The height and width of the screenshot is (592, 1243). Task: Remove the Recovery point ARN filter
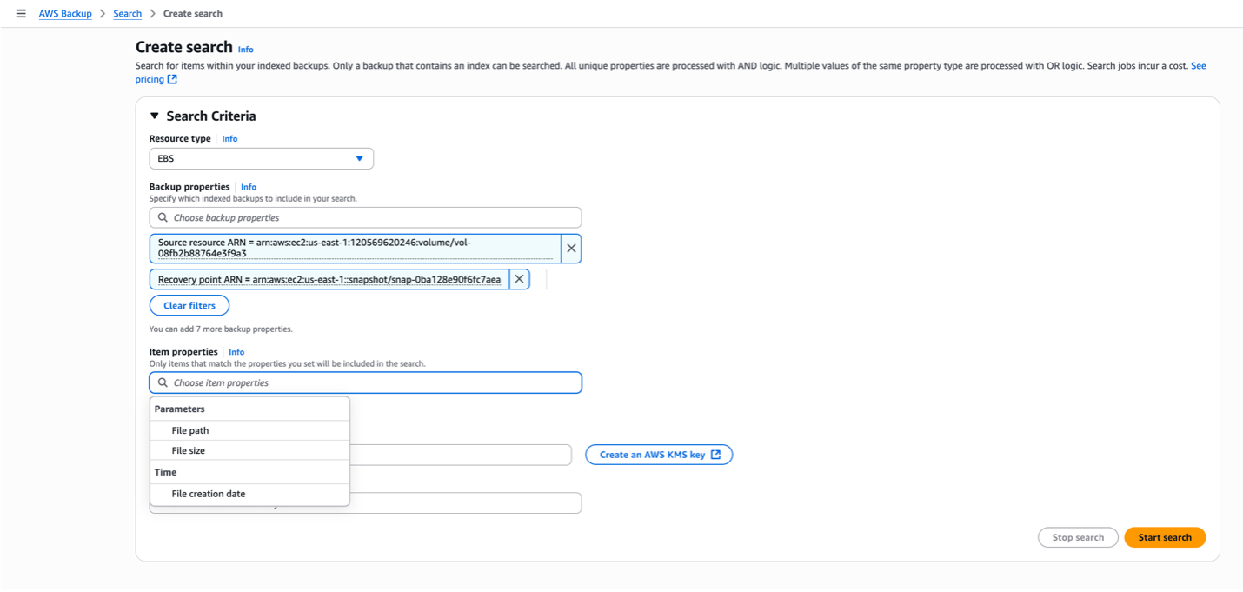coord(518,278)
